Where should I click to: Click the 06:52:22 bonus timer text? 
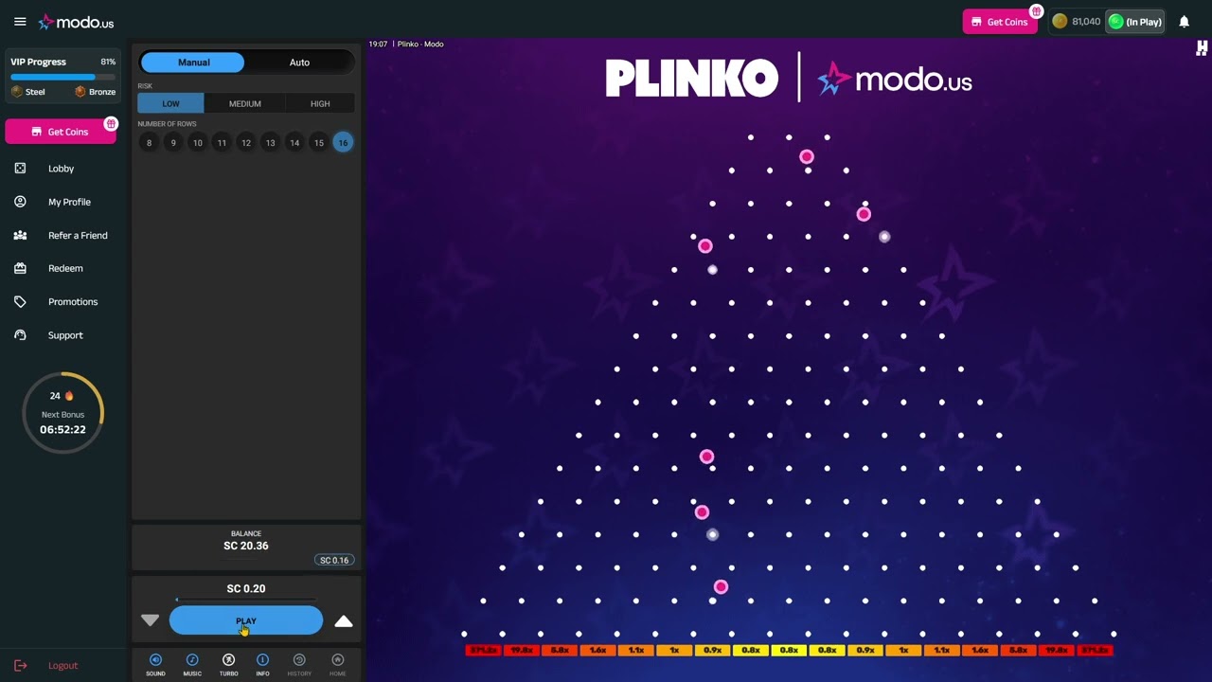pos(62,430)
